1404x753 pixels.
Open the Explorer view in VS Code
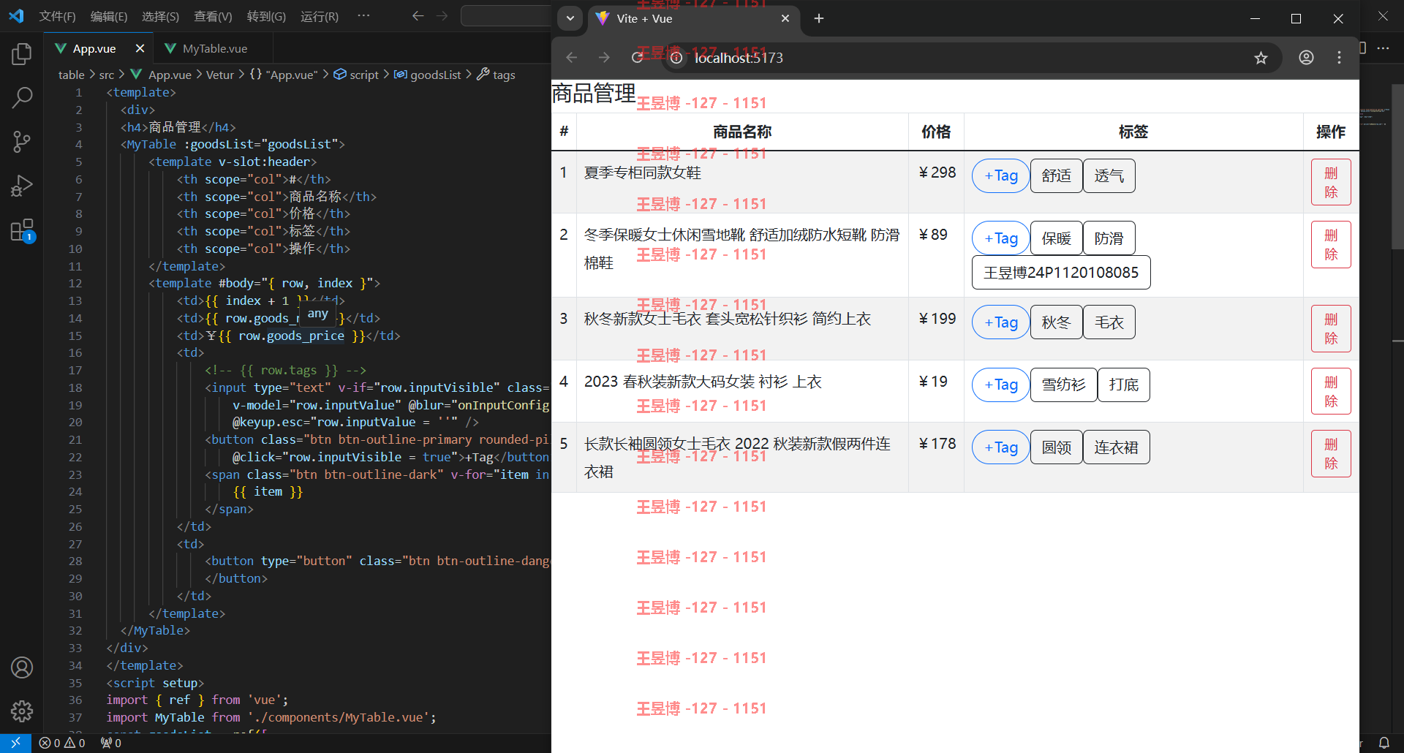click(x=22, y=53)
